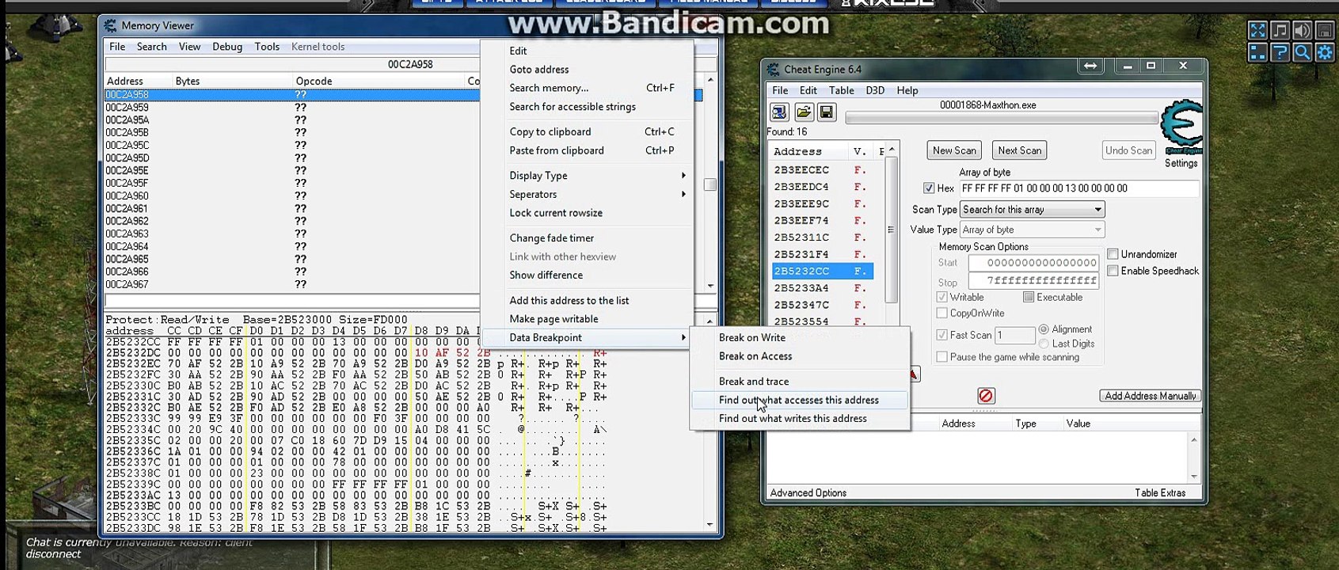Toggle the Fast Scan checkbox
The height and width of the screenshot is (570, 1339).
(x=942, y=335)
